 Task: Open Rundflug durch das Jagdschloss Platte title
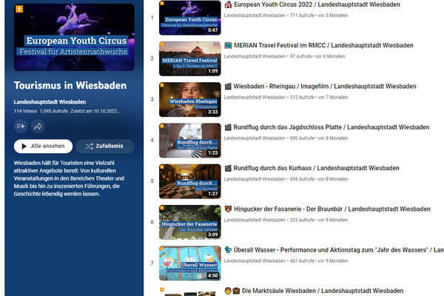[332, 127]
